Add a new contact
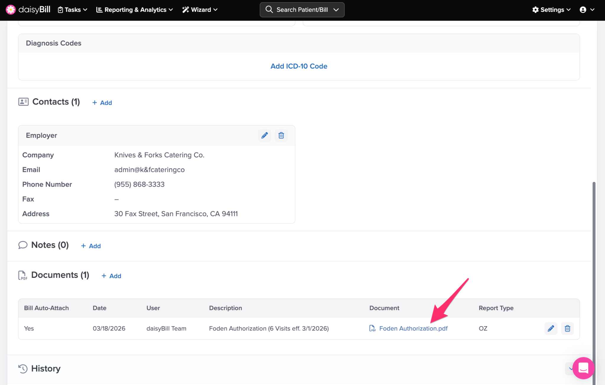Screen dimensions: 605x385 tap(102, 103)
